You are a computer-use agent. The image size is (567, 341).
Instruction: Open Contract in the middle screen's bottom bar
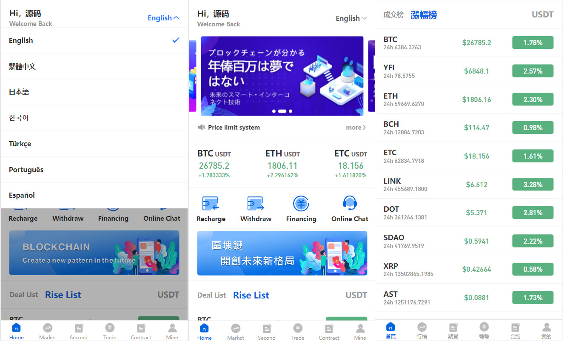329,332
